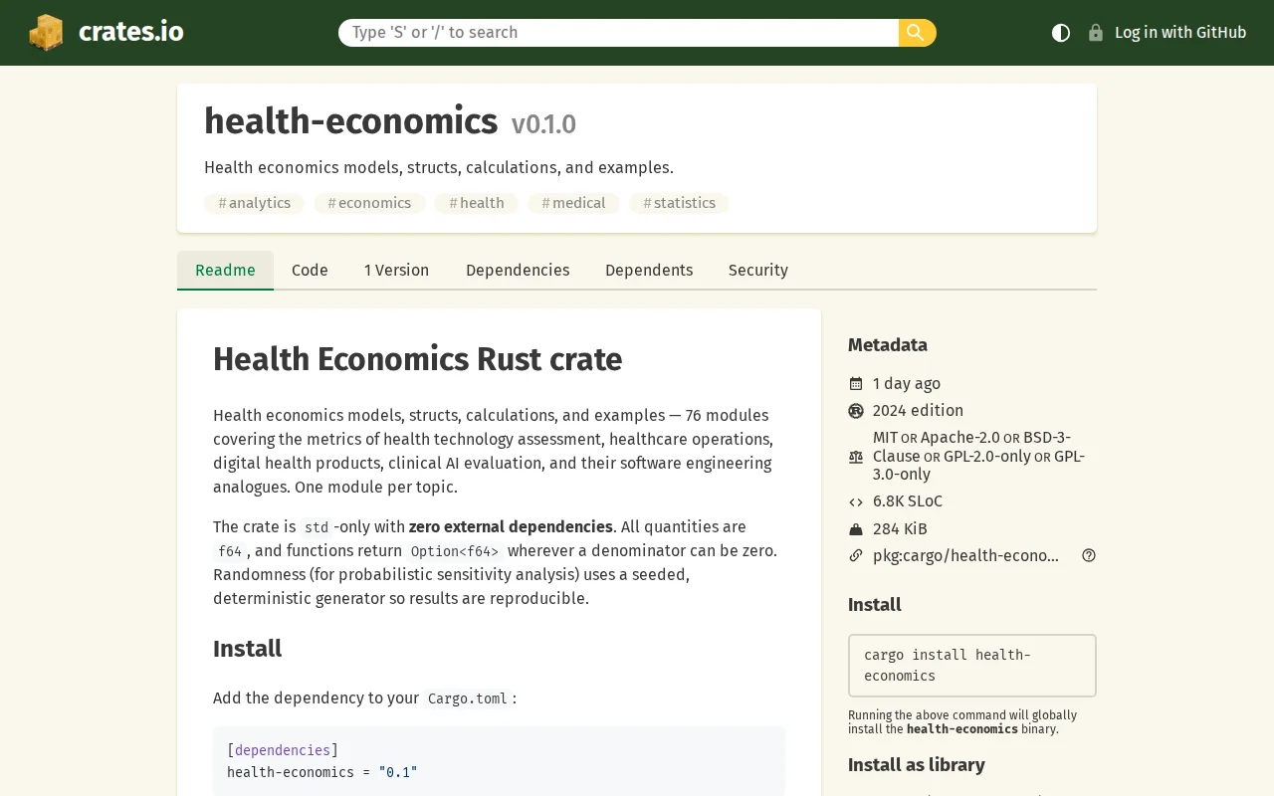Image resolution: width=1274 pixels, height=796 pixels.
Task: Log in with GitHub
Action: [x=1180, y=33]
